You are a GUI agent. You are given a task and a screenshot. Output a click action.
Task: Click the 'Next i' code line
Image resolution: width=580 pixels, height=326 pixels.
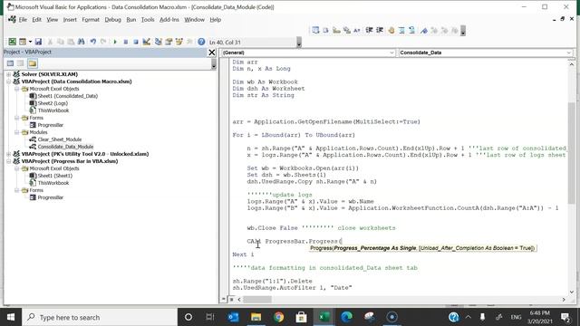pos(243,254)
